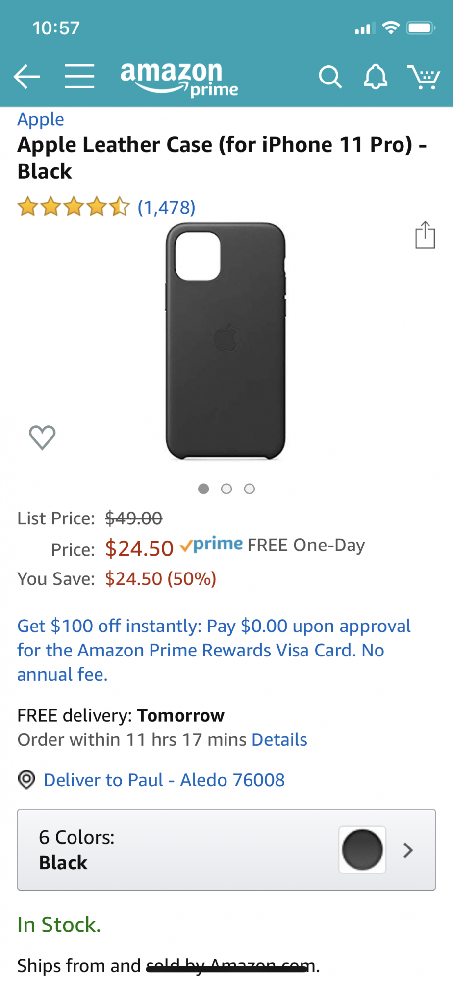Tap chevron in the Colors row

[x=408, y=850]
